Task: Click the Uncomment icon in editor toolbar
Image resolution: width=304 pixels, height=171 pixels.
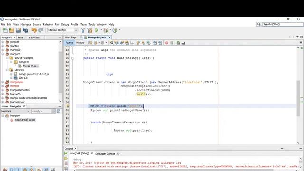Action: click(x=183, y=43)
